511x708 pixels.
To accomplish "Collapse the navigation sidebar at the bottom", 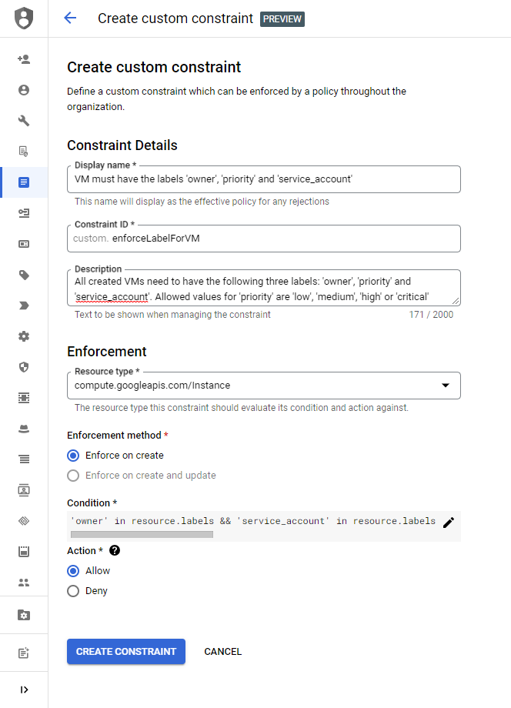I will tap(23, 689).
